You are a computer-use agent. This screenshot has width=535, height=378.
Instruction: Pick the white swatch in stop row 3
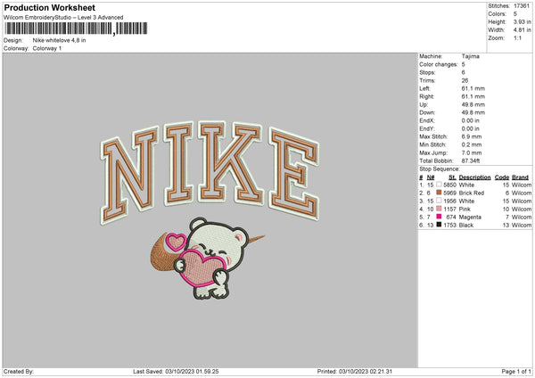point(439,201)
